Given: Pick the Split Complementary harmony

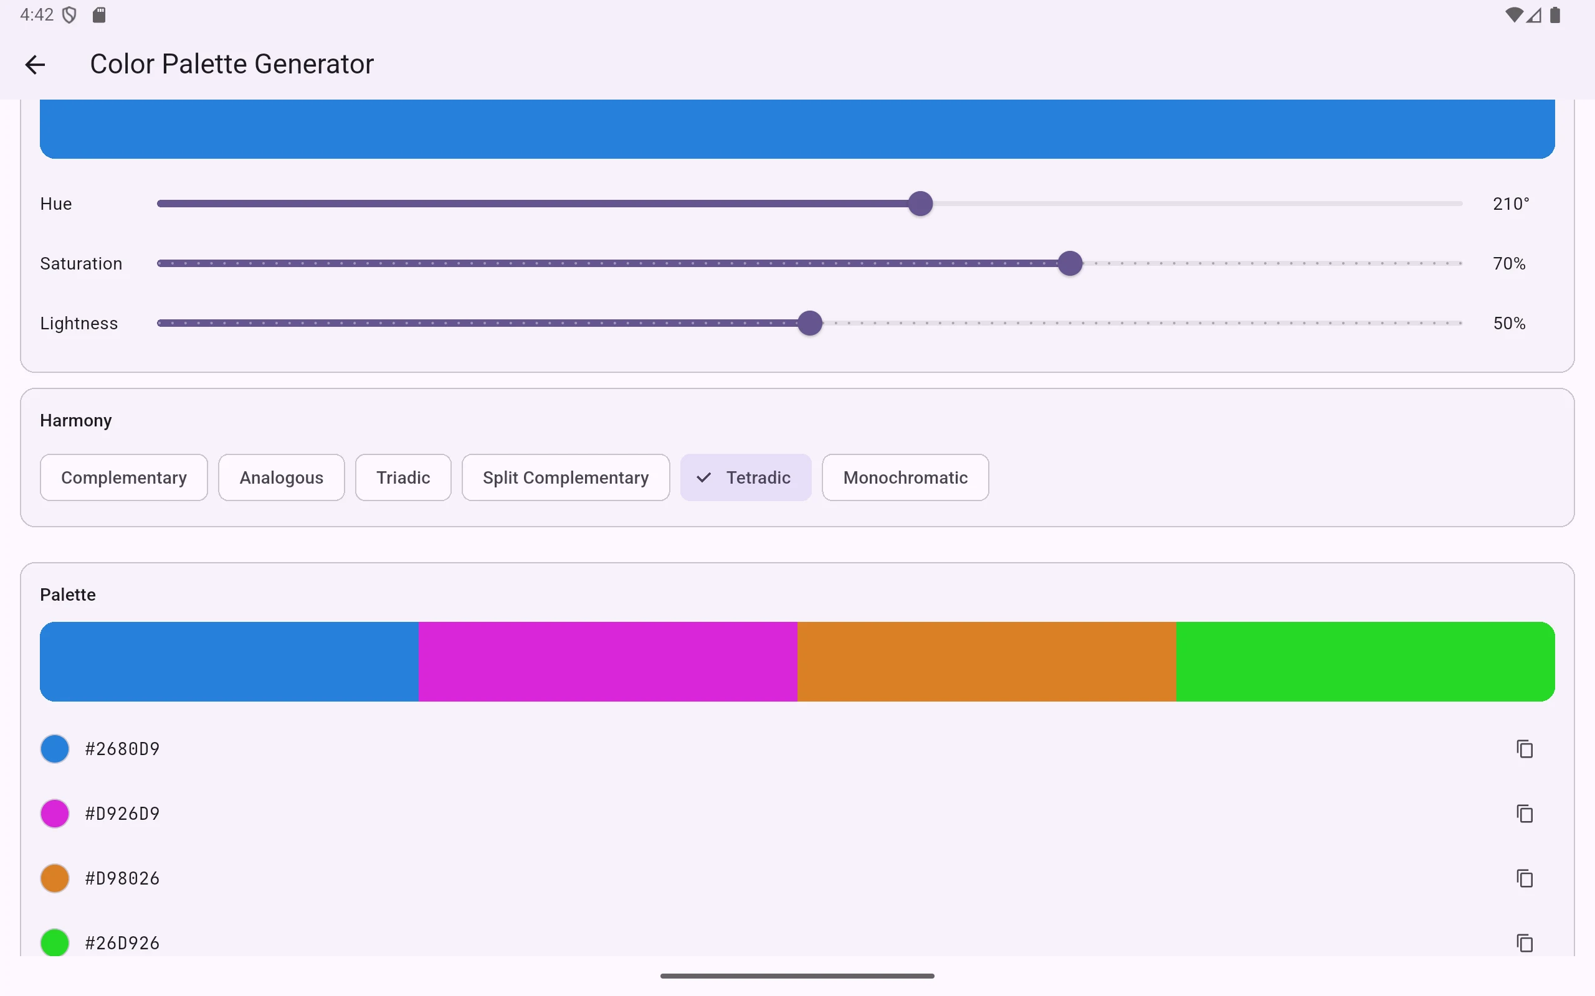Looking at the screenshot, I should [x=566, y=477].
